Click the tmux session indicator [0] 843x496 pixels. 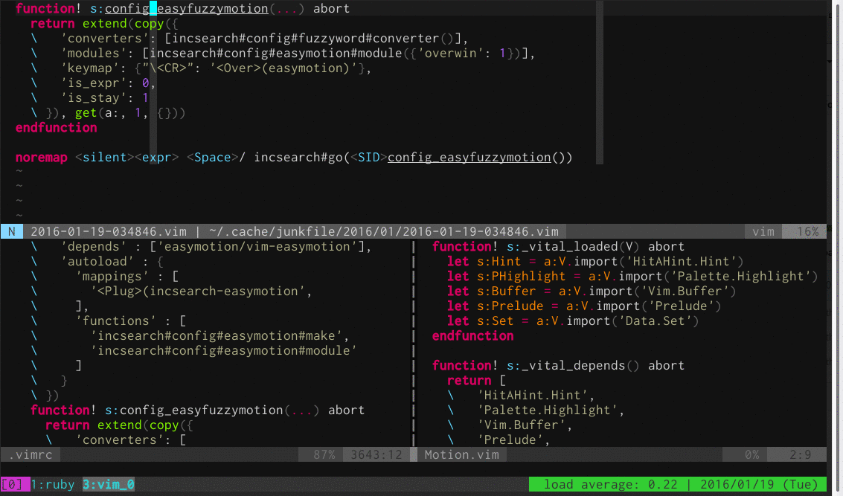pos(13,484)
